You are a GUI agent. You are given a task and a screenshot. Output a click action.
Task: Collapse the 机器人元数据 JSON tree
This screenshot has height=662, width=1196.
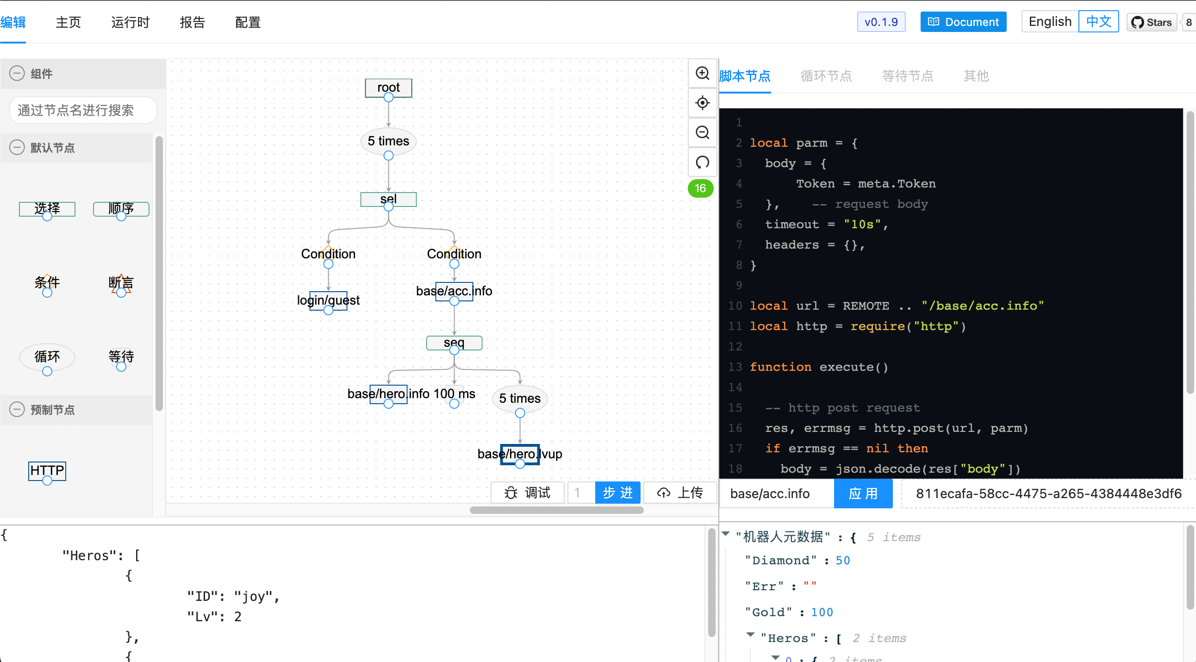pos(726,534)
